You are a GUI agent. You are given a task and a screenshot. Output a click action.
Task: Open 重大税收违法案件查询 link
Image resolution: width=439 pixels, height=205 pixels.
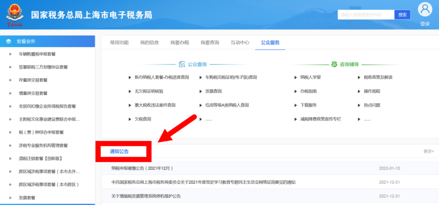155,105
